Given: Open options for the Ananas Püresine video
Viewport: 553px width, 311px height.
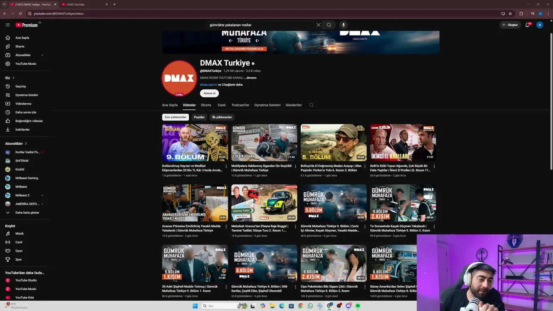Looking at the screenshot, I should [226, 227].
